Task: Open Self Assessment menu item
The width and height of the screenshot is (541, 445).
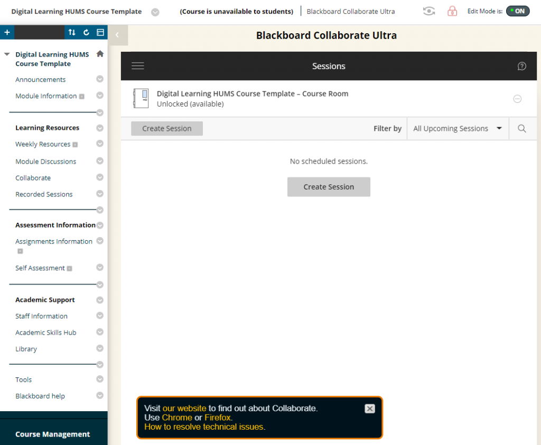Action: click(40, 268)
